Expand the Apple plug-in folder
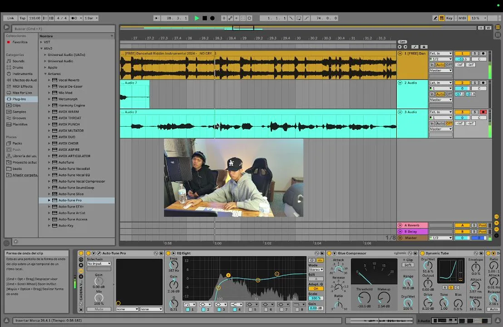Image resolution: width=503 pixels, height=327 pixels. click(45, 67)
